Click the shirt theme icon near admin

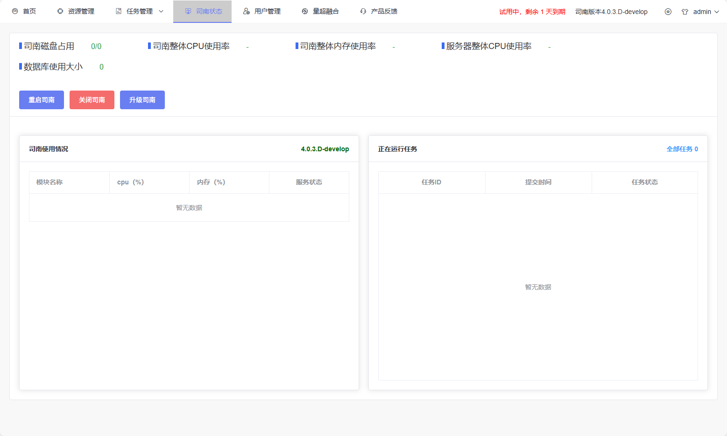point(685,12)
